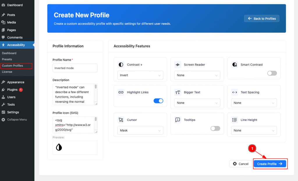Click the Create Profile button
298x181 pixels.
coord(270,164)
